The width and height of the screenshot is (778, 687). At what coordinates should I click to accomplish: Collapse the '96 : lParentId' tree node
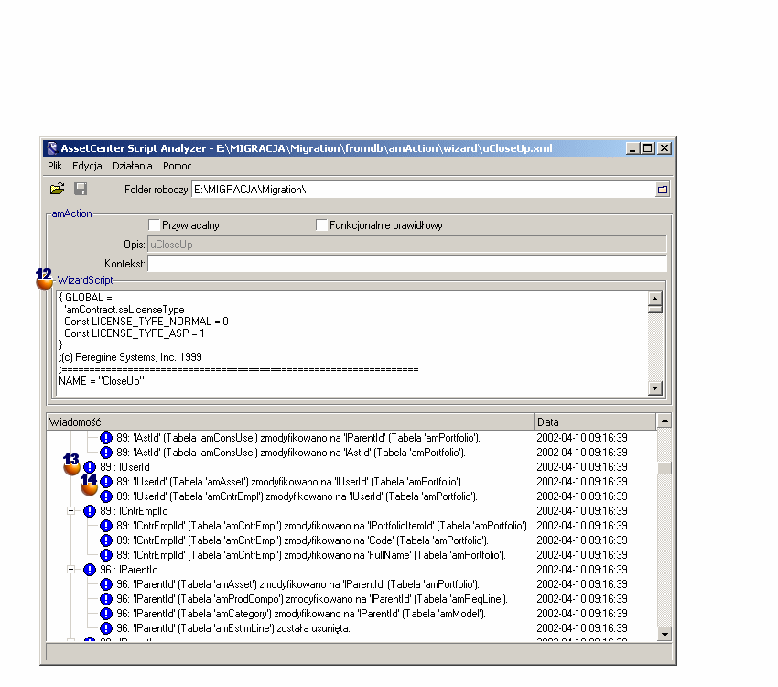tap(71, 570)
